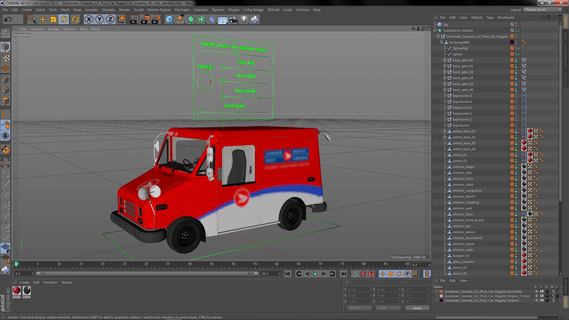569x320 pixels.
Task: Click the Play Forwards button
Action: pyautogui.click(x=315, y=274)
